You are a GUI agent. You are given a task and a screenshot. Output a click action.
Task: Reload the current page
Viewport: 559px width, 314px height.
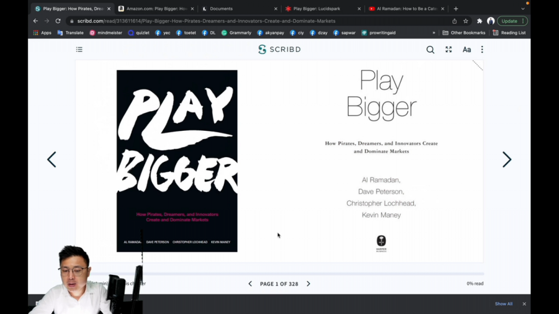[58, 21]
